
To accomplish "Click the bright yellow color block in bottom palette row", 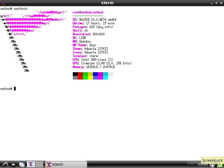I will point(90,78).
